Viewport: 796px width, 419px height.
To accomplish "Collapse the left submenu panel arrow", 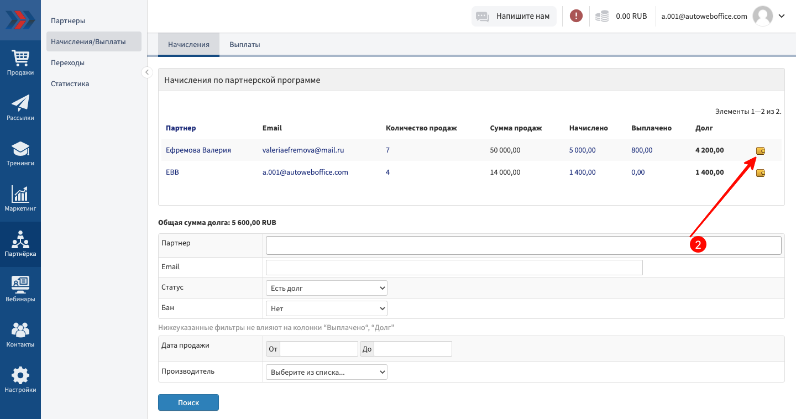I will tap(147, 72).
